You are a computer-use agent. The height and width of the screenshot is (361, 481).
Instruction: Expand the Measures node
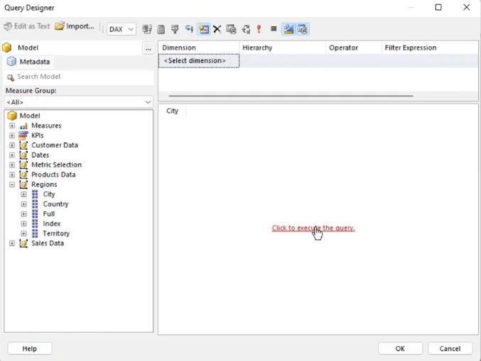pos(12,126)
